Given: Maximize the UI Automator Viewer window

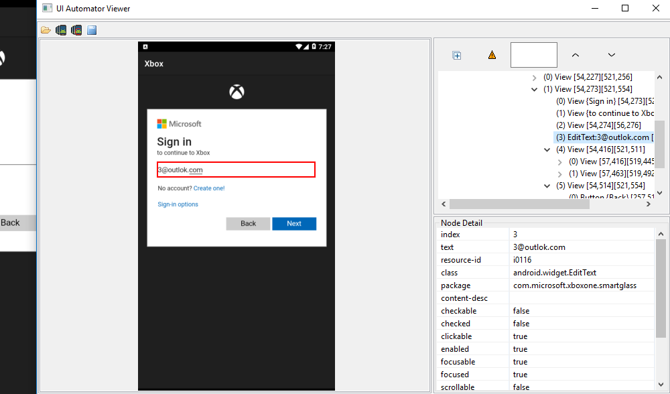Looking at the screenshot, I should [624, 8].
